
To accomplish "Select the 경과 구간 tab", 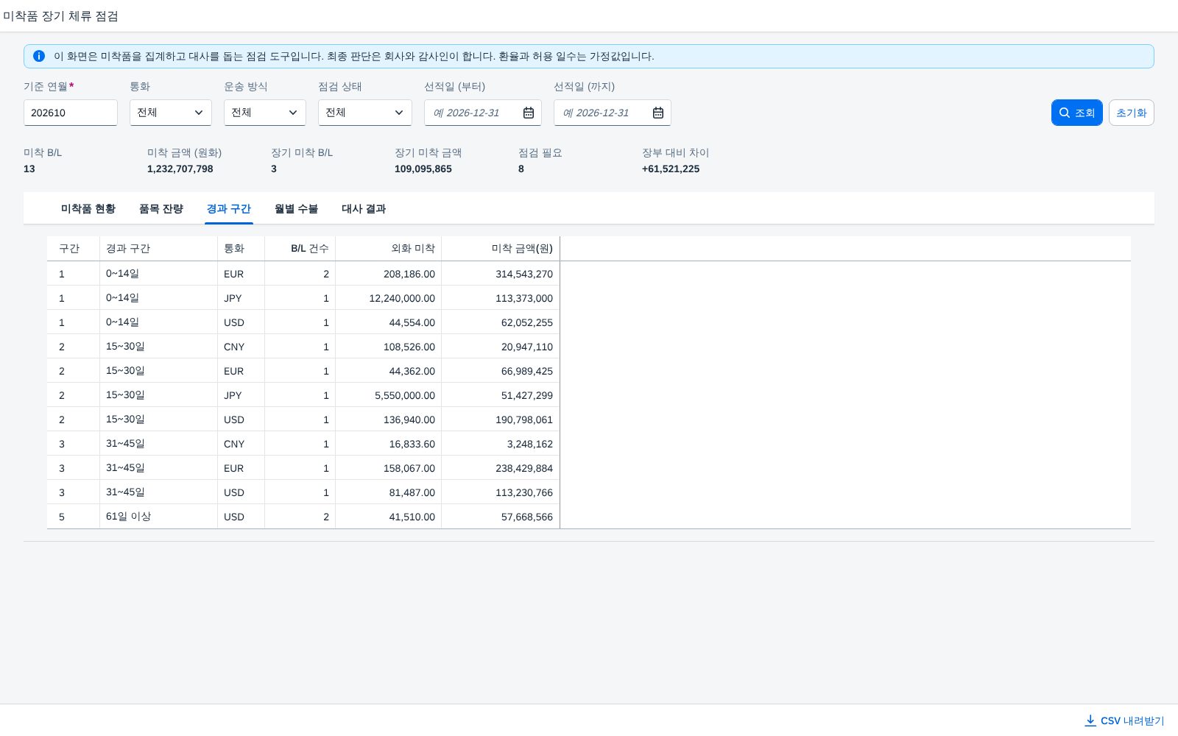I will [229, 209].
